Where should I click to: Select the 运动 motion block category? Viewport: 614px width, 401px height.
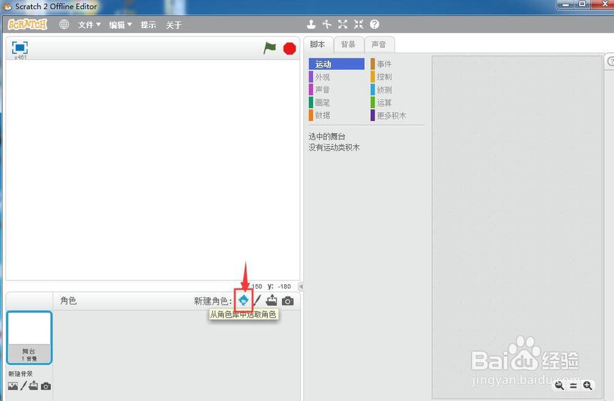click(x=336, y=64)
